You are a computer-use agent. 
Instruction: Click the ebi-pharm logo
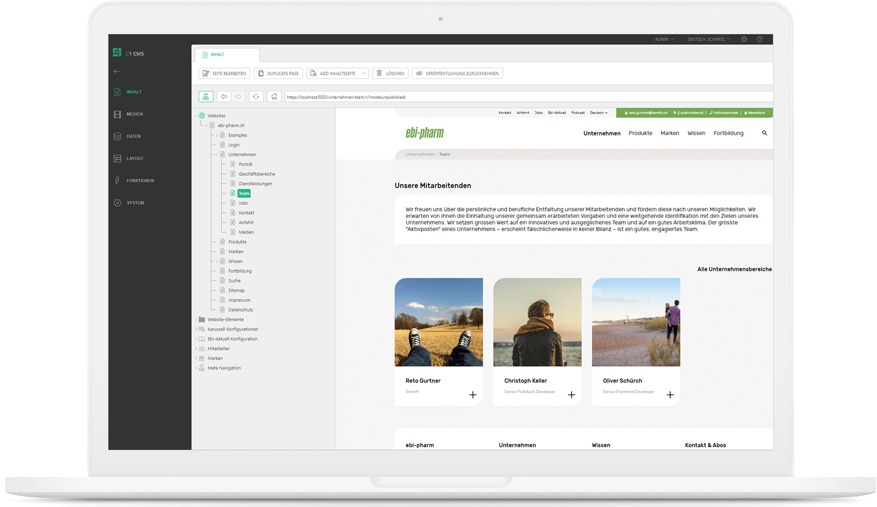425,133
